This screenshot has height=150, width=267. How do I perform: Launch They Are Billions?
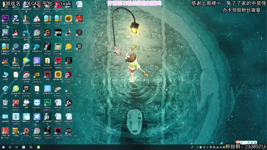16,105
